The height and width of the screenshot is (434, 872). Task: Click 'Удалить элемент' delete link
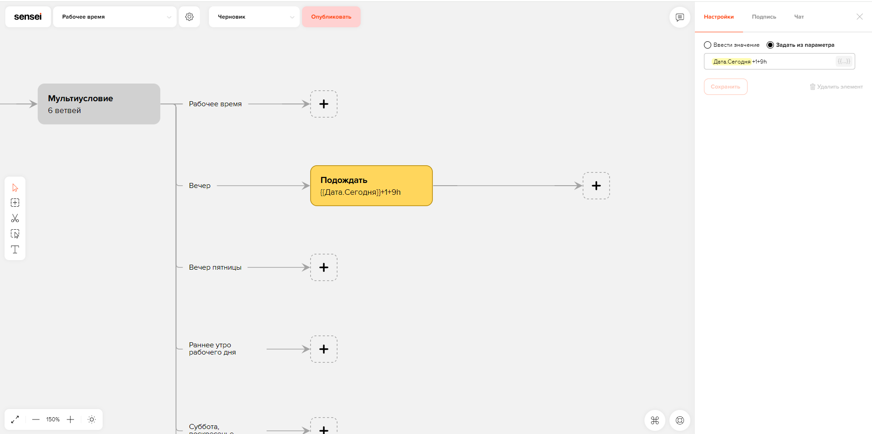click(x=836, y=87)
